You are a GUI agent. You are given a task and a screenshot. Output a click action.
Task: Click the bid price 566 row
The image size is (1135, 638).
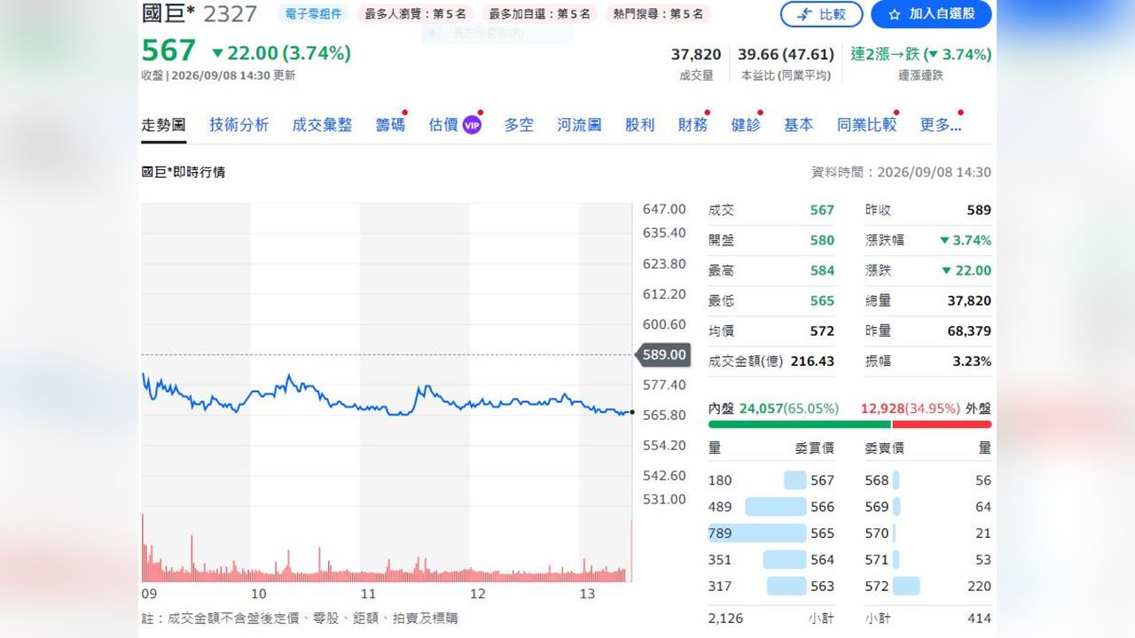click(771, 507)
